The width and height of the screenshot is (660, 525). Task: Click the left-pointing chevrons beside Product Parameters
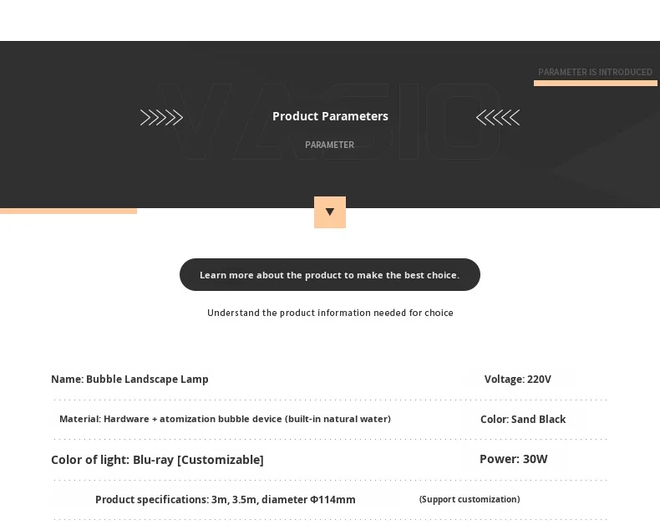pos(498,117)
